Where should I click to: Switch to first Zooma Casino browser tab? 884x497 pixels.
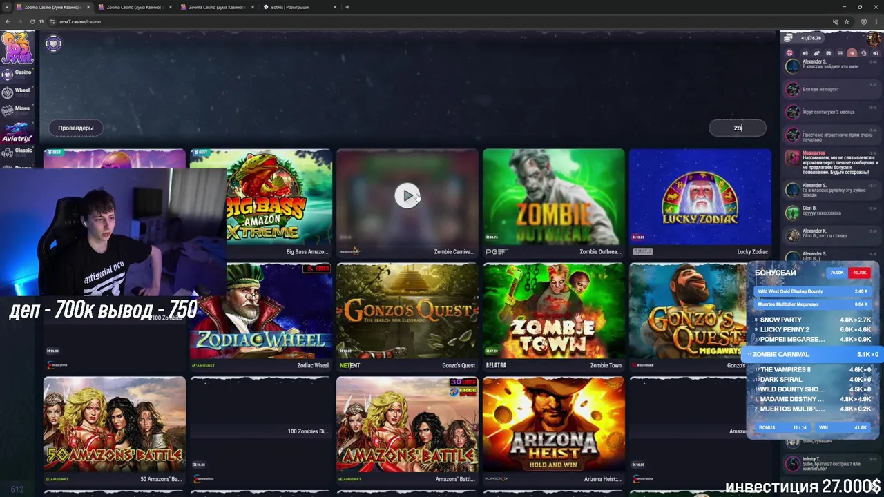[x=52, y=7]
